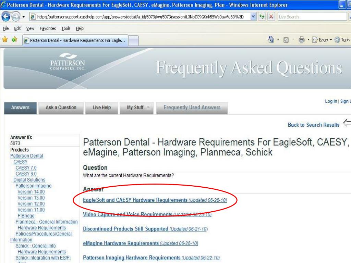Open the CAESY 6.0 link
The image size is (351, 263).
(26, 174)
